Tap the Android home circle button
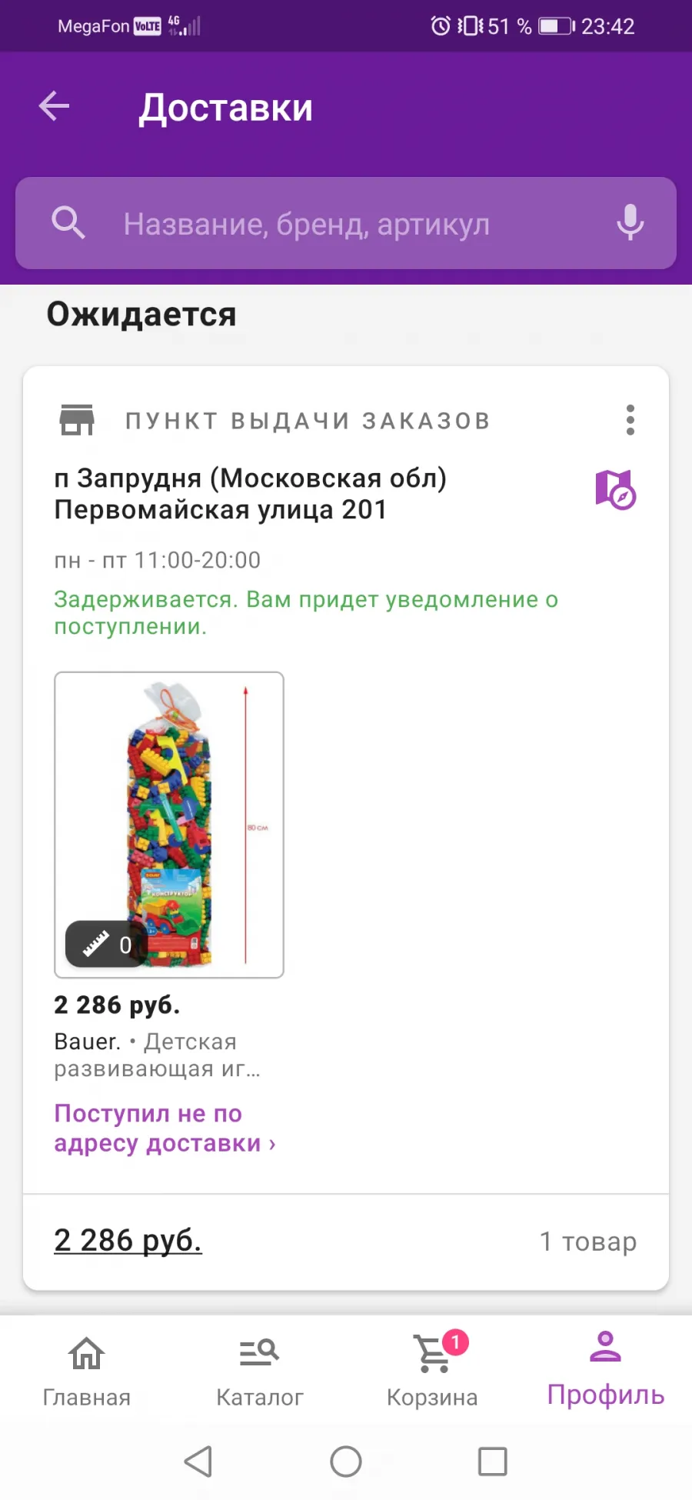The height and width of the screenshot is (1500, 692). click(346, 1462)
